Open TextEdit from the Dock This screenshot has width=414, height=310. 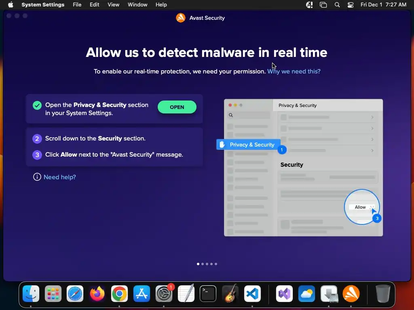[x=186, y=293]
